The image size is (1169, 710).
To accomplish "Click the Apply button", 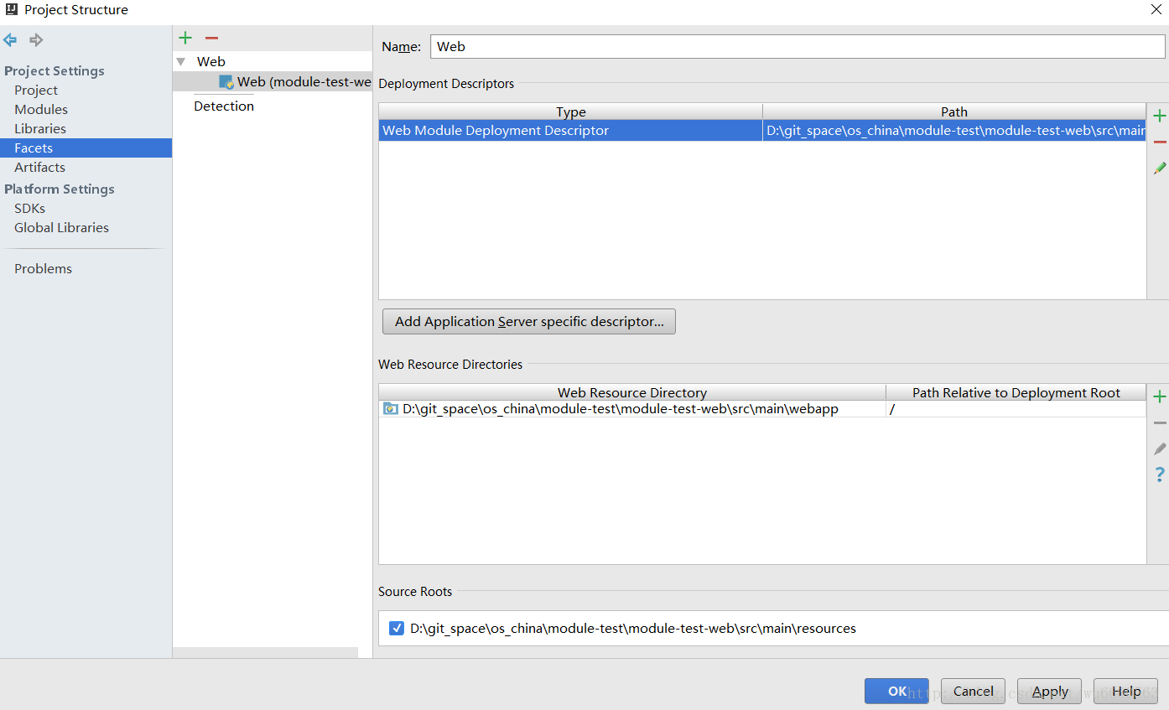I will click(1049, 692).
